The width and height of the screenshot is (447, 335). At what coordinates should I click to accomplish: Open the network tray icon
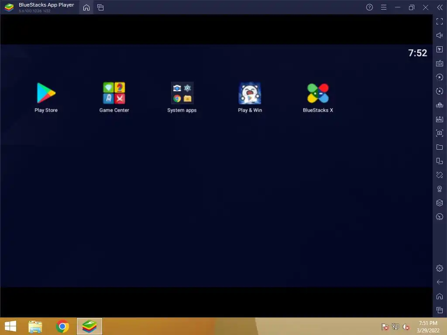pos(395,327)
